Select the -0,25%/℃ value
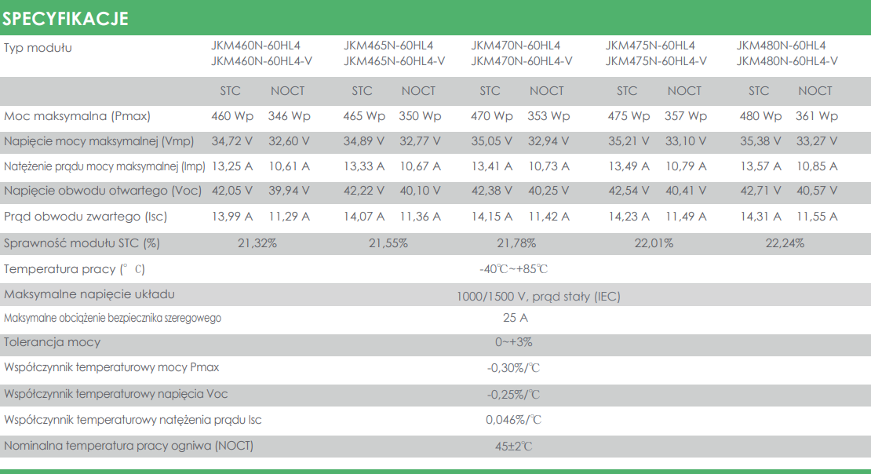 (513, 395)
